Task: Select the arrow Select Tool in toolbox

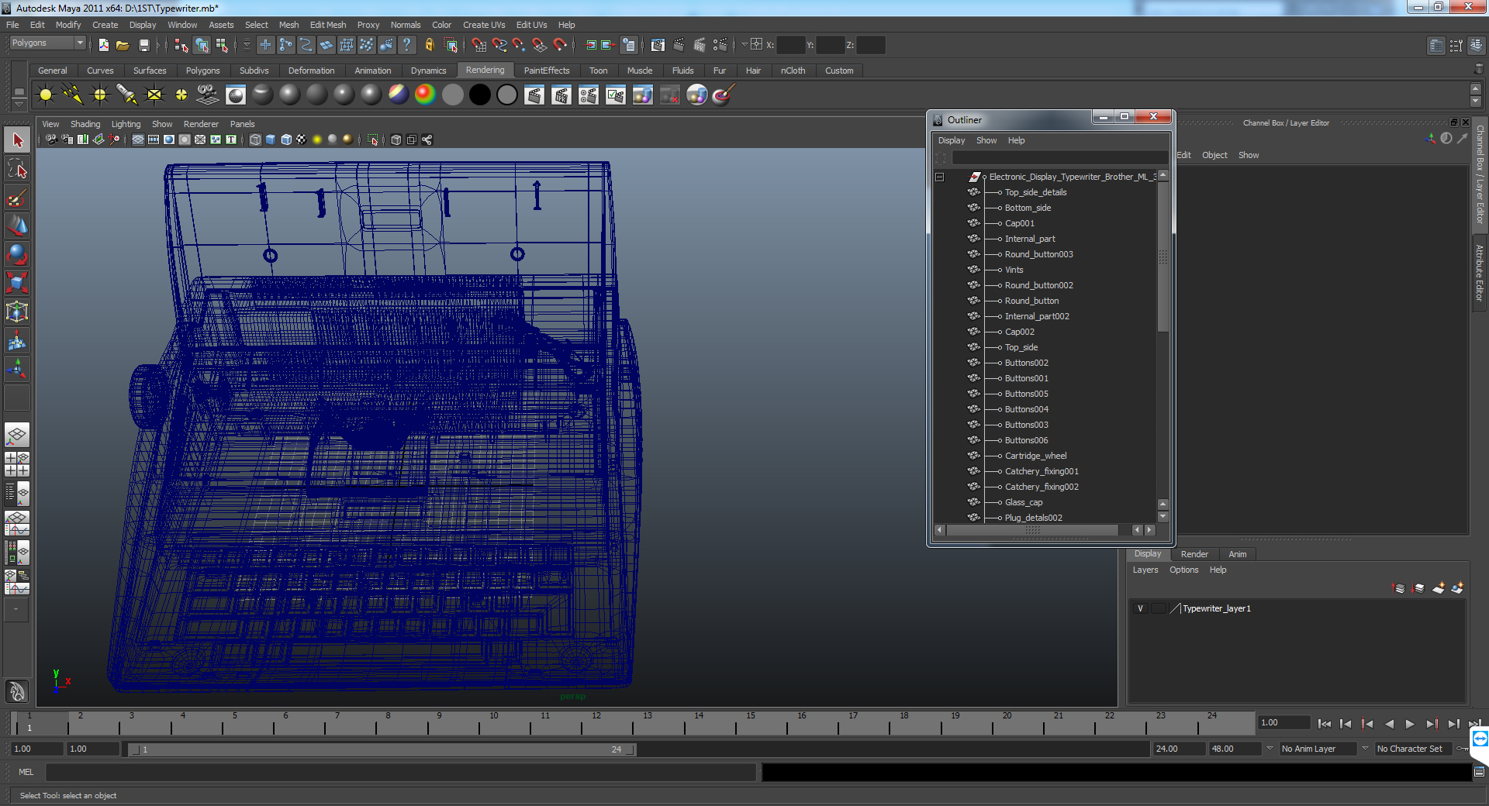Action: pos(17,140)
